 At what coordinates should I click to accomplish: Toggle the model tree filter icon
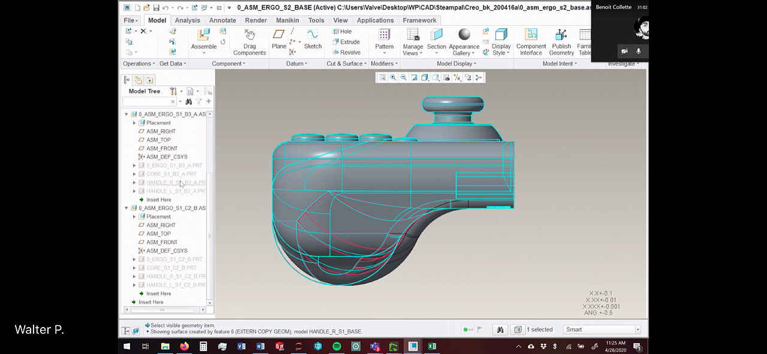(x=199, y=102)
